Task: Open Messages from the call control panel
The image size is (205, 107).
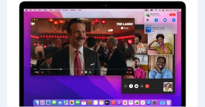Action: pyautogui.click(x=148, y=20)
